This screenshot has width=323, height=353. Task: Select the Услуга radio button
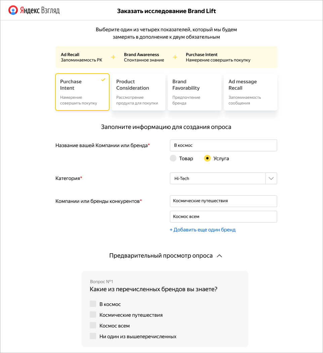(x=207, y=158)
